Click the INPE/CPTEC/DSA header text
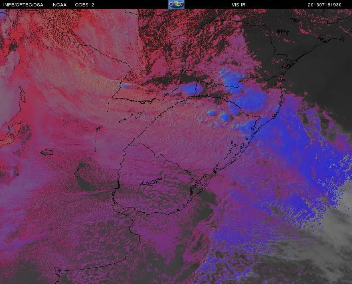This screenshot has height=284, width=352. (23, 5)
